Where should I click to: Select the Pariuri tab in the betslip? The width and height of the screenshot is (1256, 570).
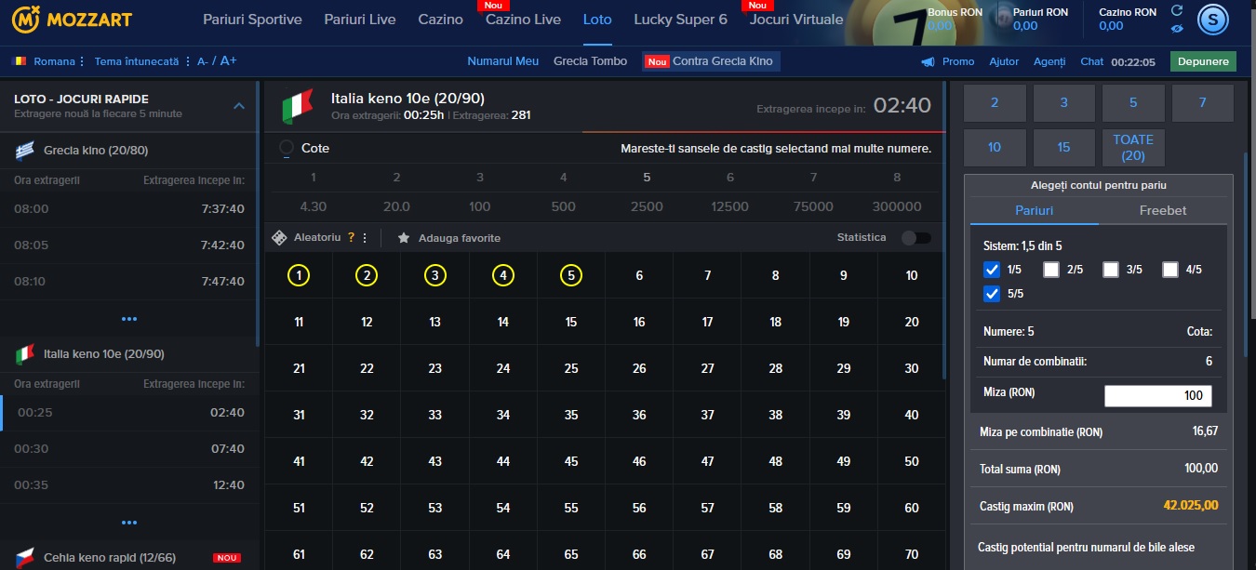pos(1035,210)
